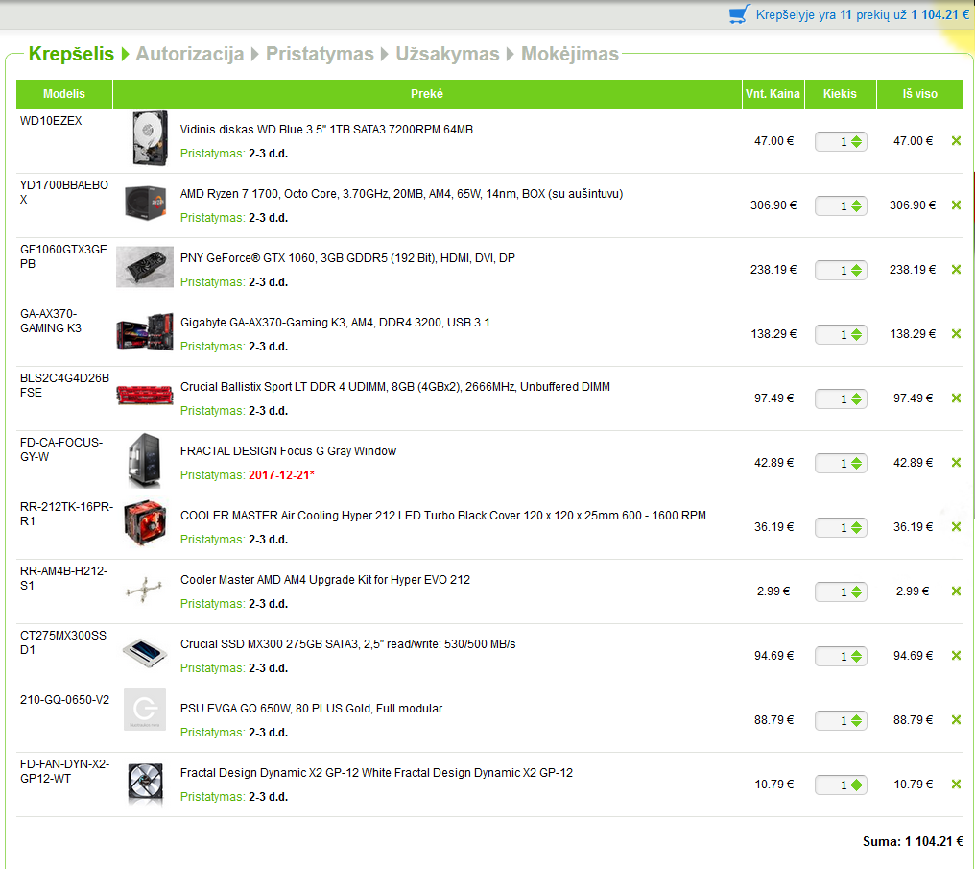Viewport: 975px width, 869px height.
Task: Select delivery date '2017-12-21*'
Action: [282, 475]
